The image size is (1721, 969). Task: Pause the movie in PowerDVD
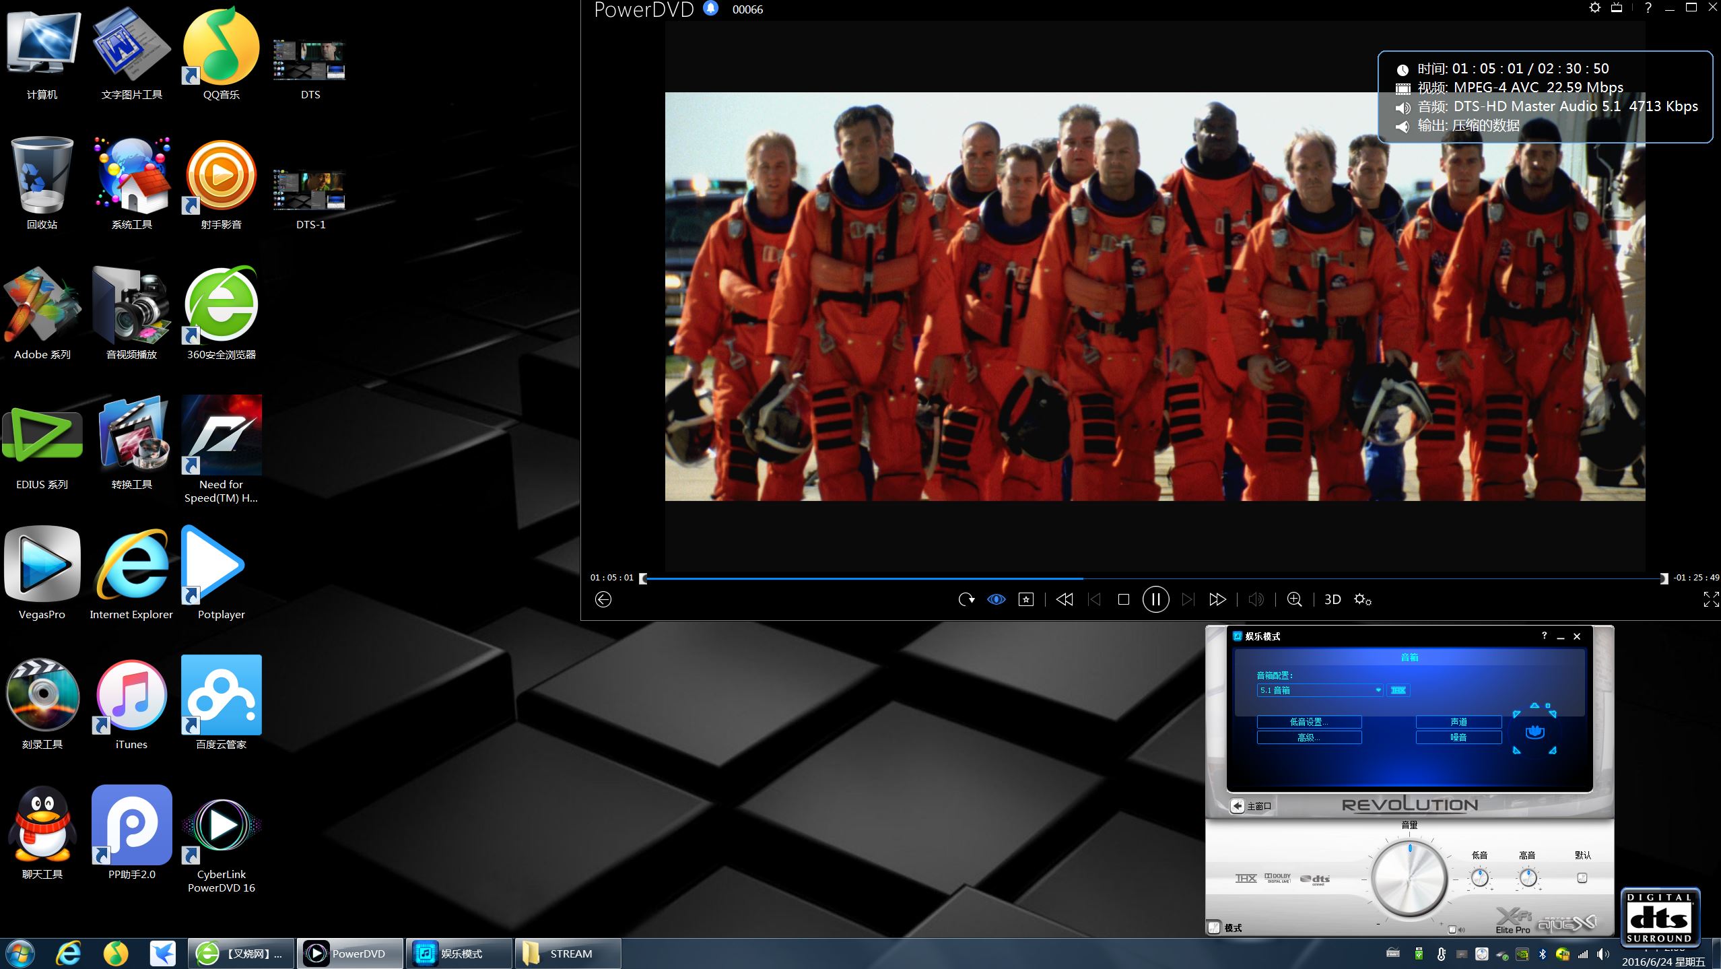(1155, 599)
